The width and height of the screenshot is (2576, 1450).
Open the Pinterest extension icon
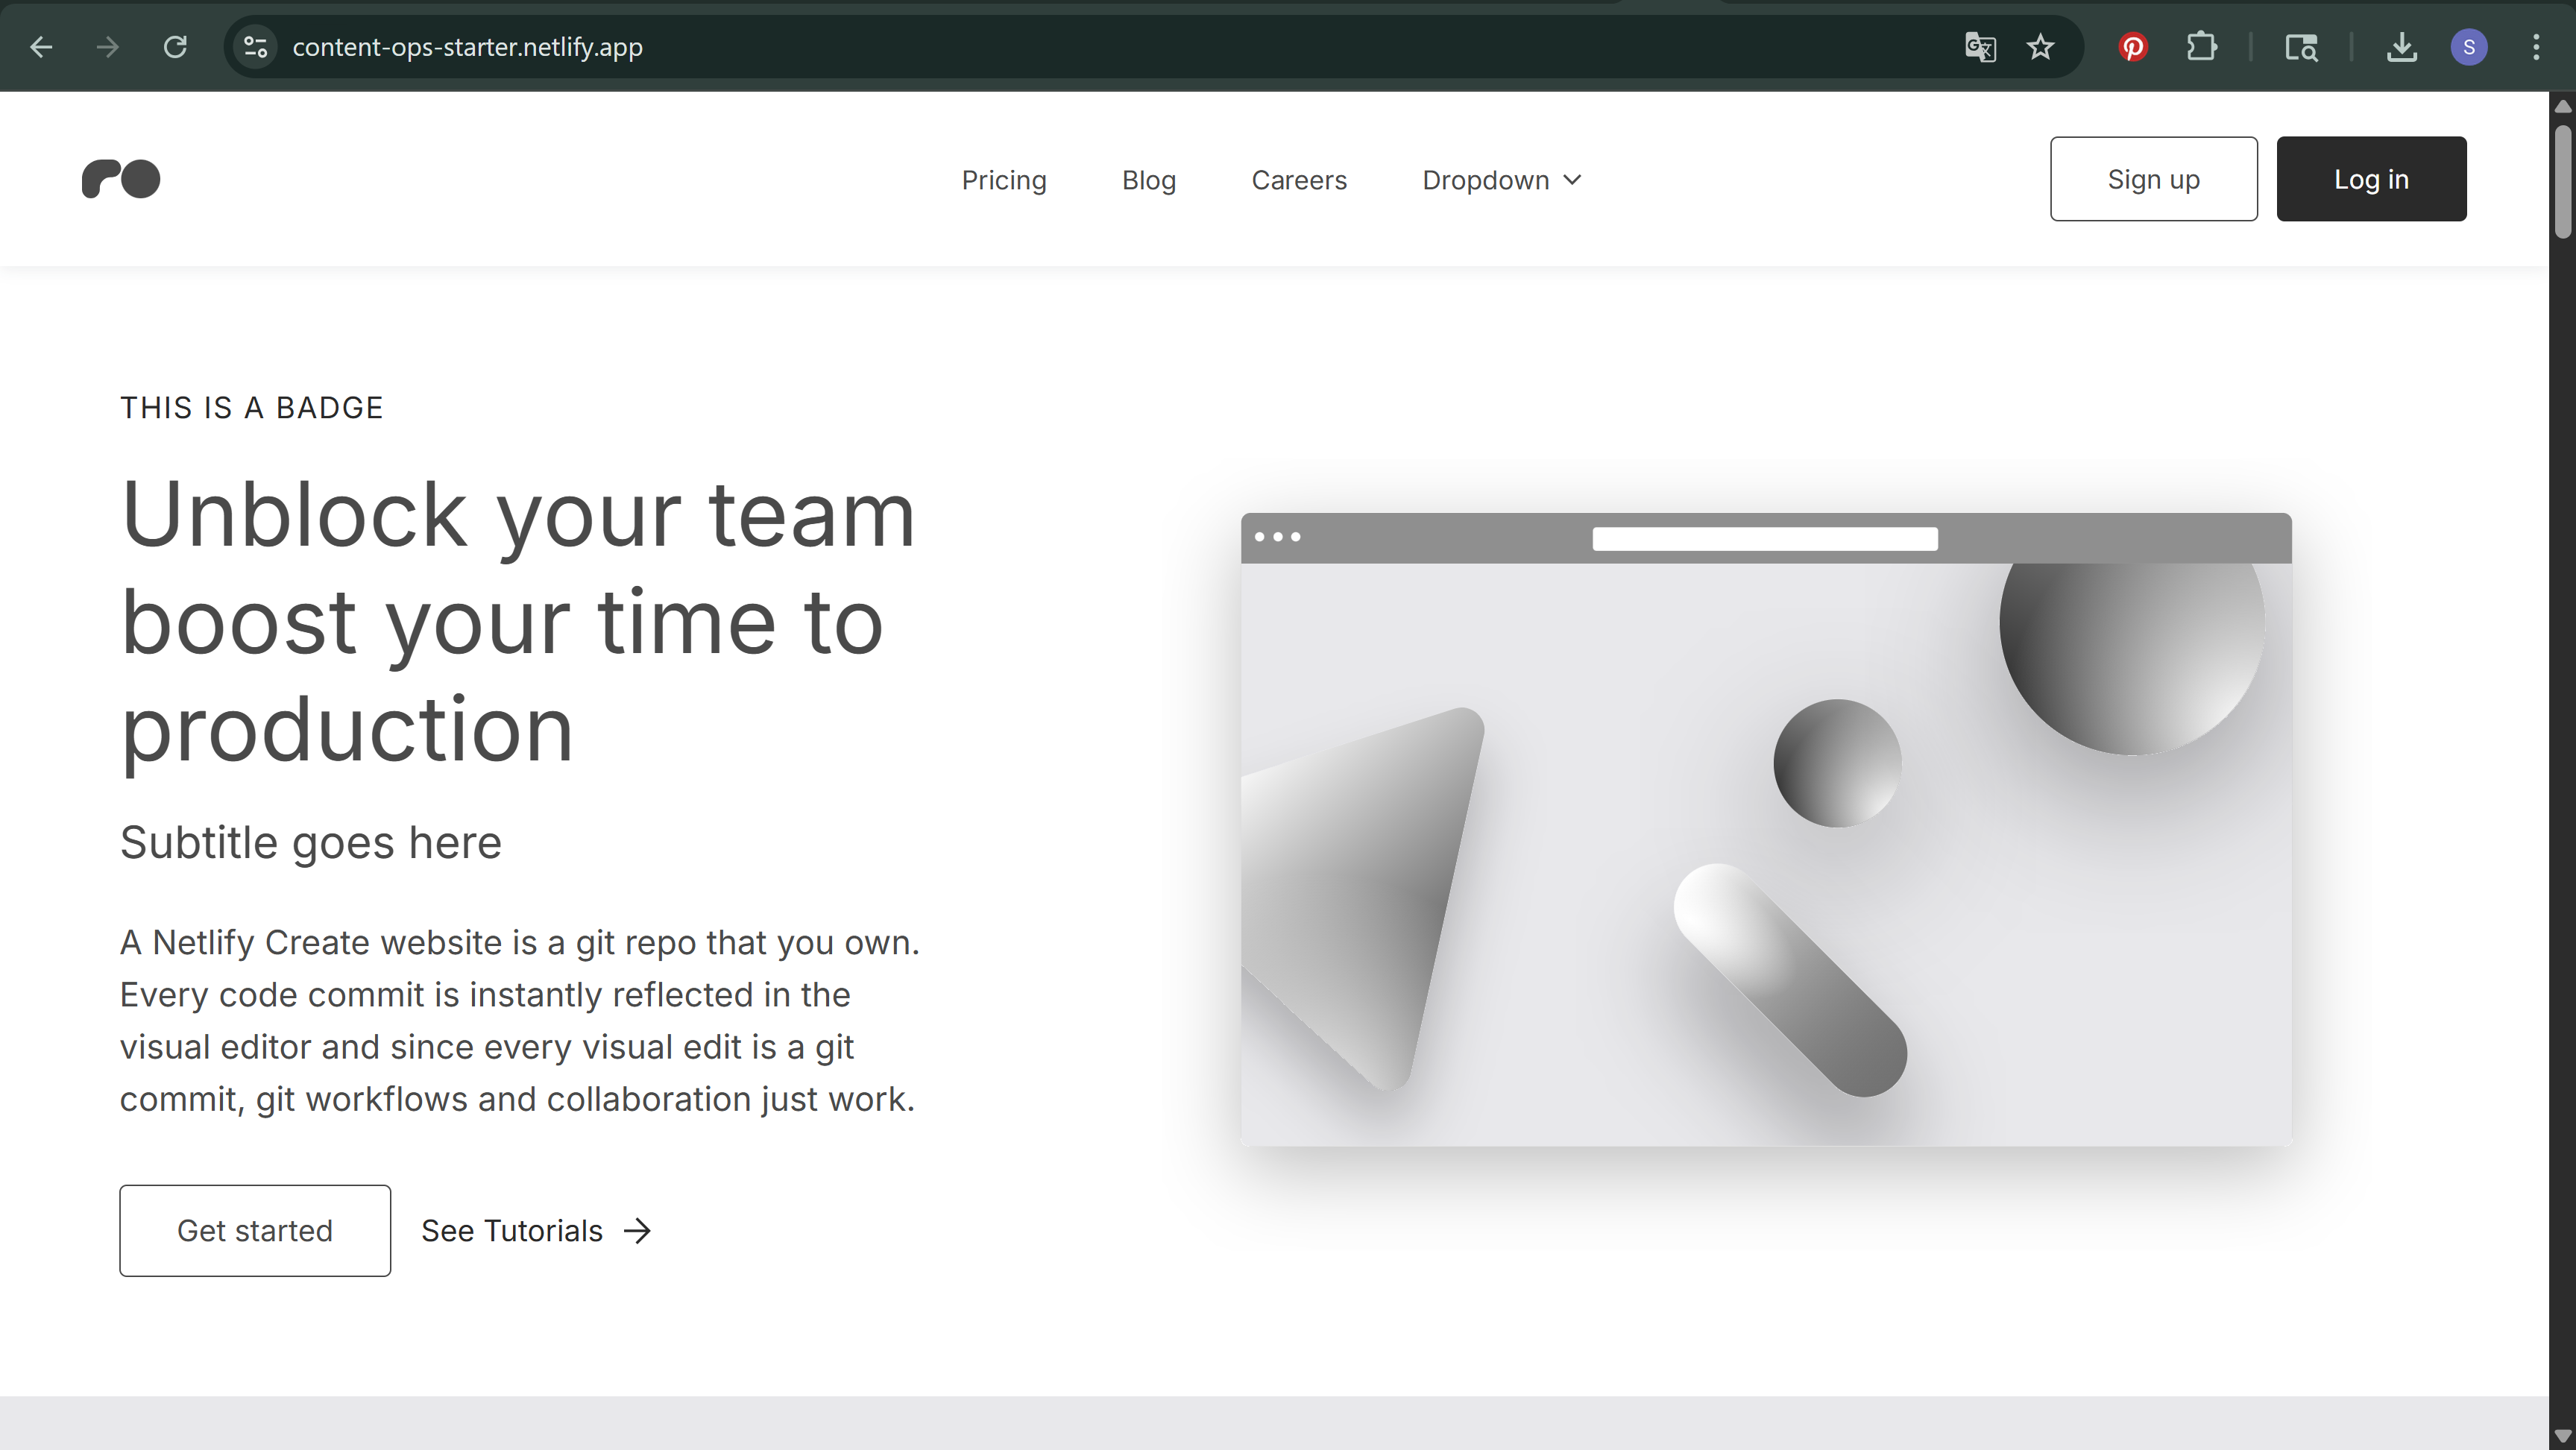pos(2133,47)
